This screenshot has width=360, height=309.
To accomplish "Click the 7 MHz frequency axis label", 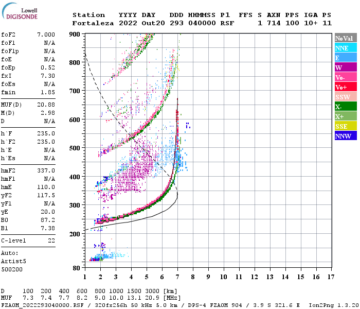I will [x=177, y=277].
